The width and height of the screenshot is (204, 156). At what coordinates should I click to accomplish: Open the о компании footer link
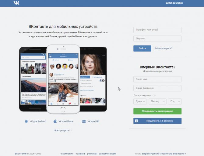pos(67,154)
